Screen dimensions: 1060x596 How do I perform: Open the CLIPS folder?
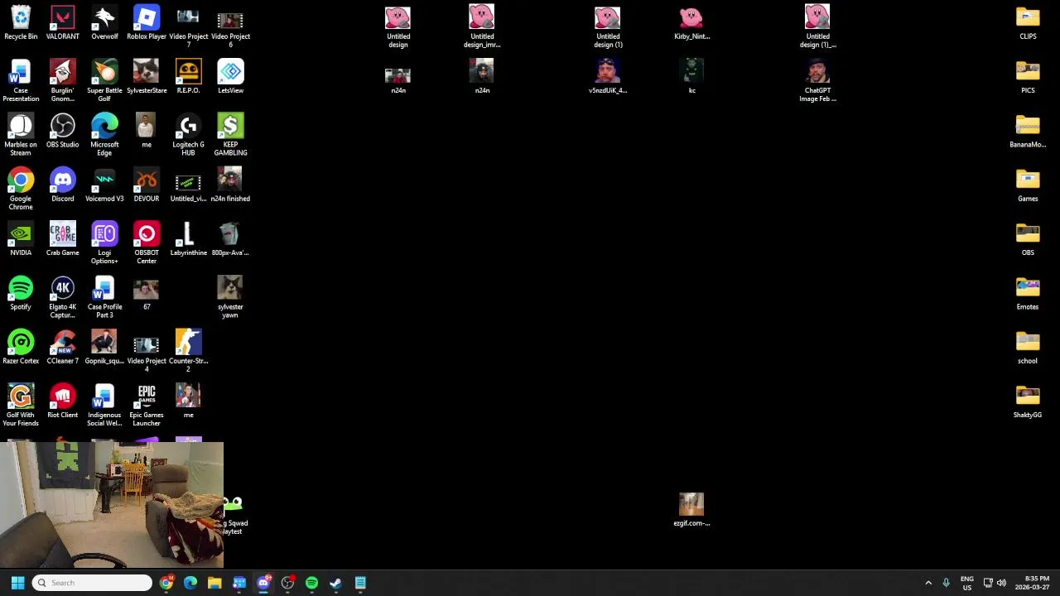(1028, 23)
